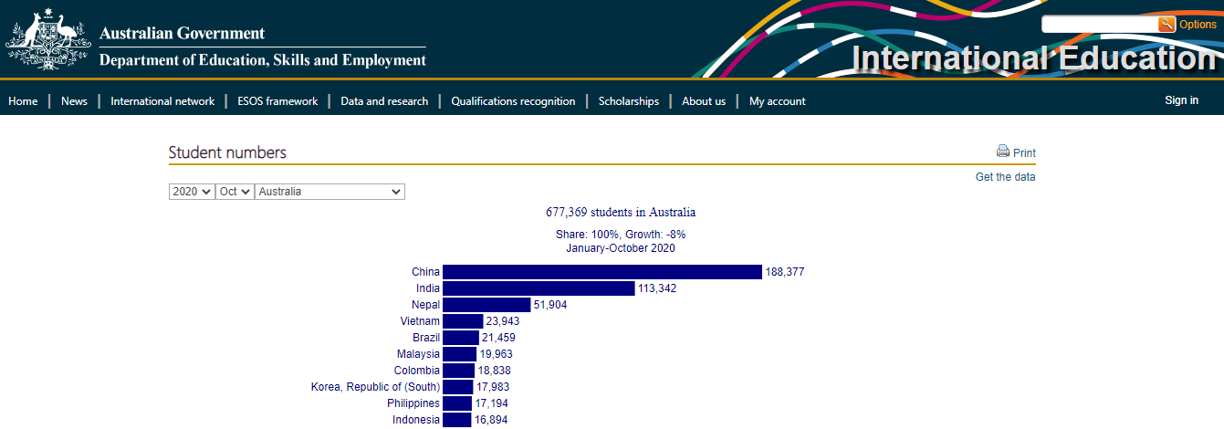Open the year dropdown showing 2020
The image size is (1224, 429).
tap(192, 192)
